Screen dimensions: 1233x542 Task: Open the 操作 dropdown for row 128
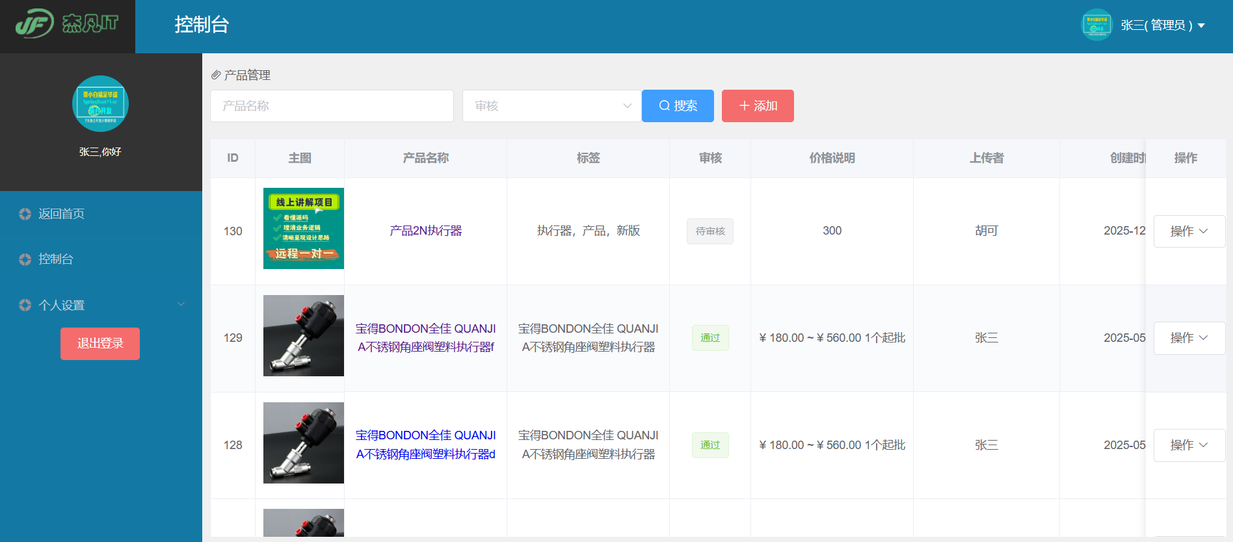1189,445
